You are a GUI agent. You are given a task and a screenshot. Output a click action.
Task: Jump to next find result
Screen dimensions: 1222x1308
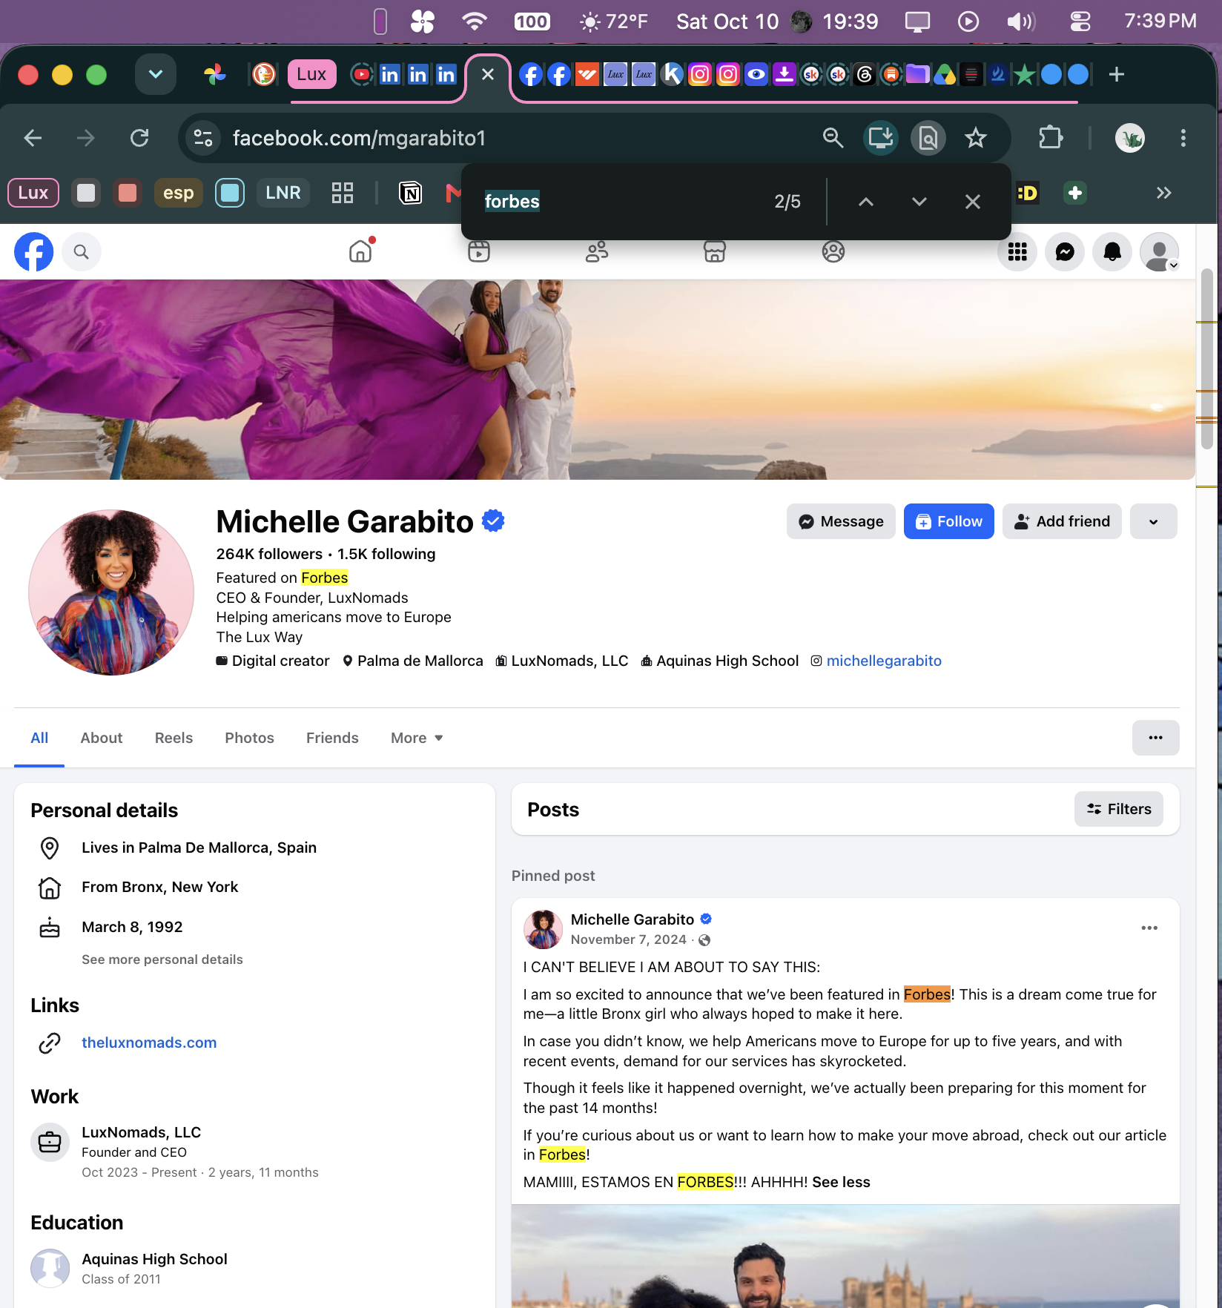click(919, 202)
